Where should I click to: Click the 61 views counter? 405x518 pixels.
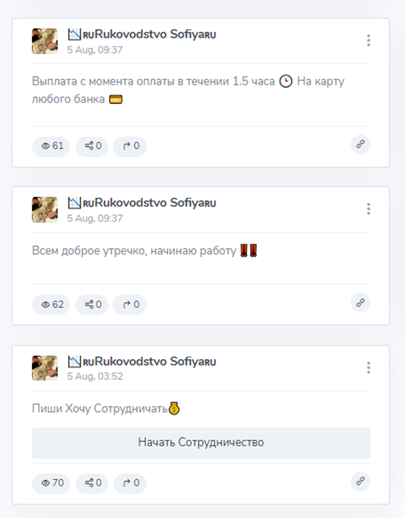tap(51, 146)
